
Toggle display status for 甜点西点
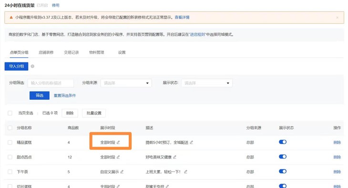click(283, 157)
